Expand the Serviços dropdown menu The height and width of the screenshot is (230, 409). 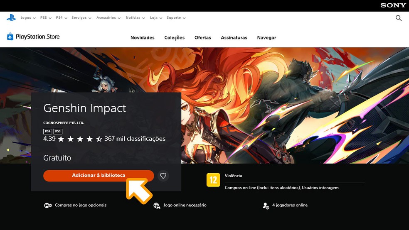click(x=81, y=18)
